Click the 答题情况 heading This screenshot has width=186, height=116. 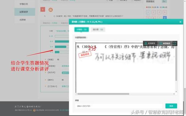coord(150,2)
